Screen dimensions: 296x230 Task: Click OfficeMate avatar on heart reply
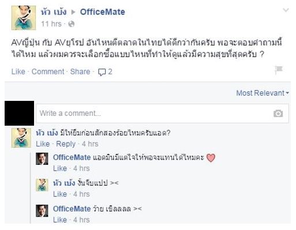[x=42, y=159]
